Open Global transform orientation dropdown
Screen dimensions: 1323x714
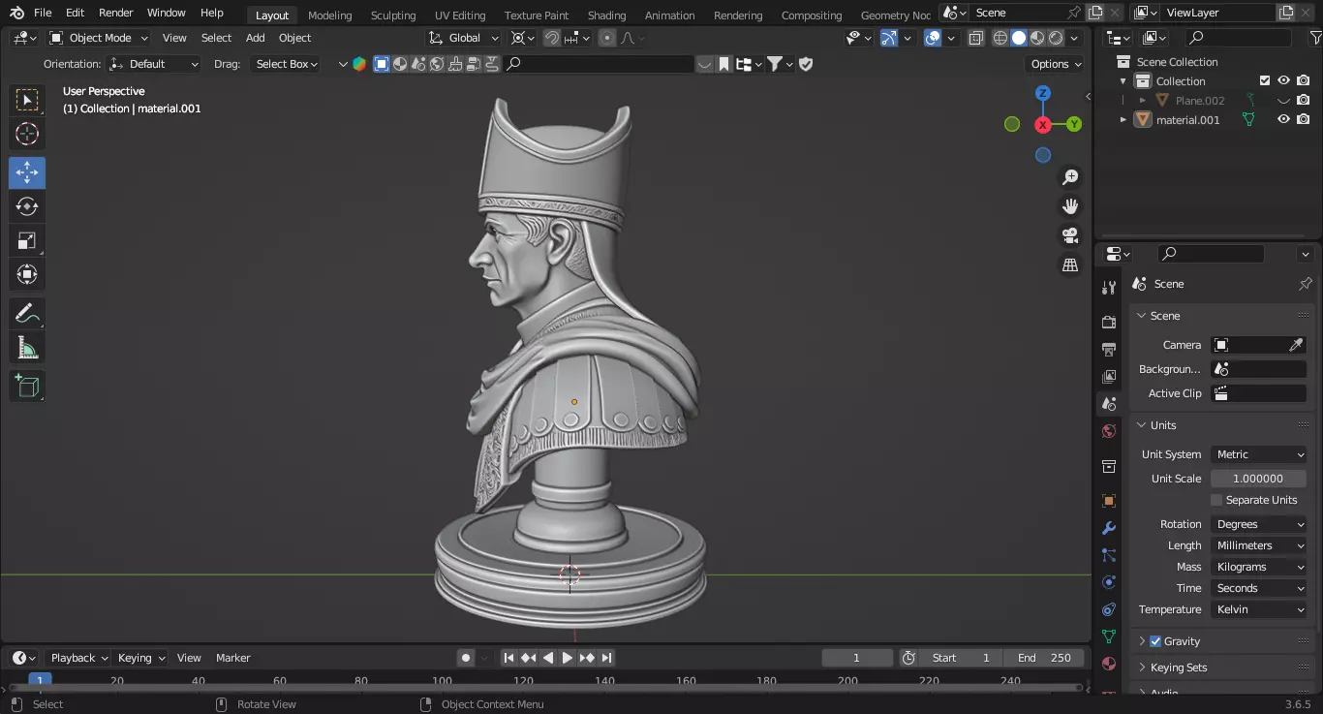point(464,38)
